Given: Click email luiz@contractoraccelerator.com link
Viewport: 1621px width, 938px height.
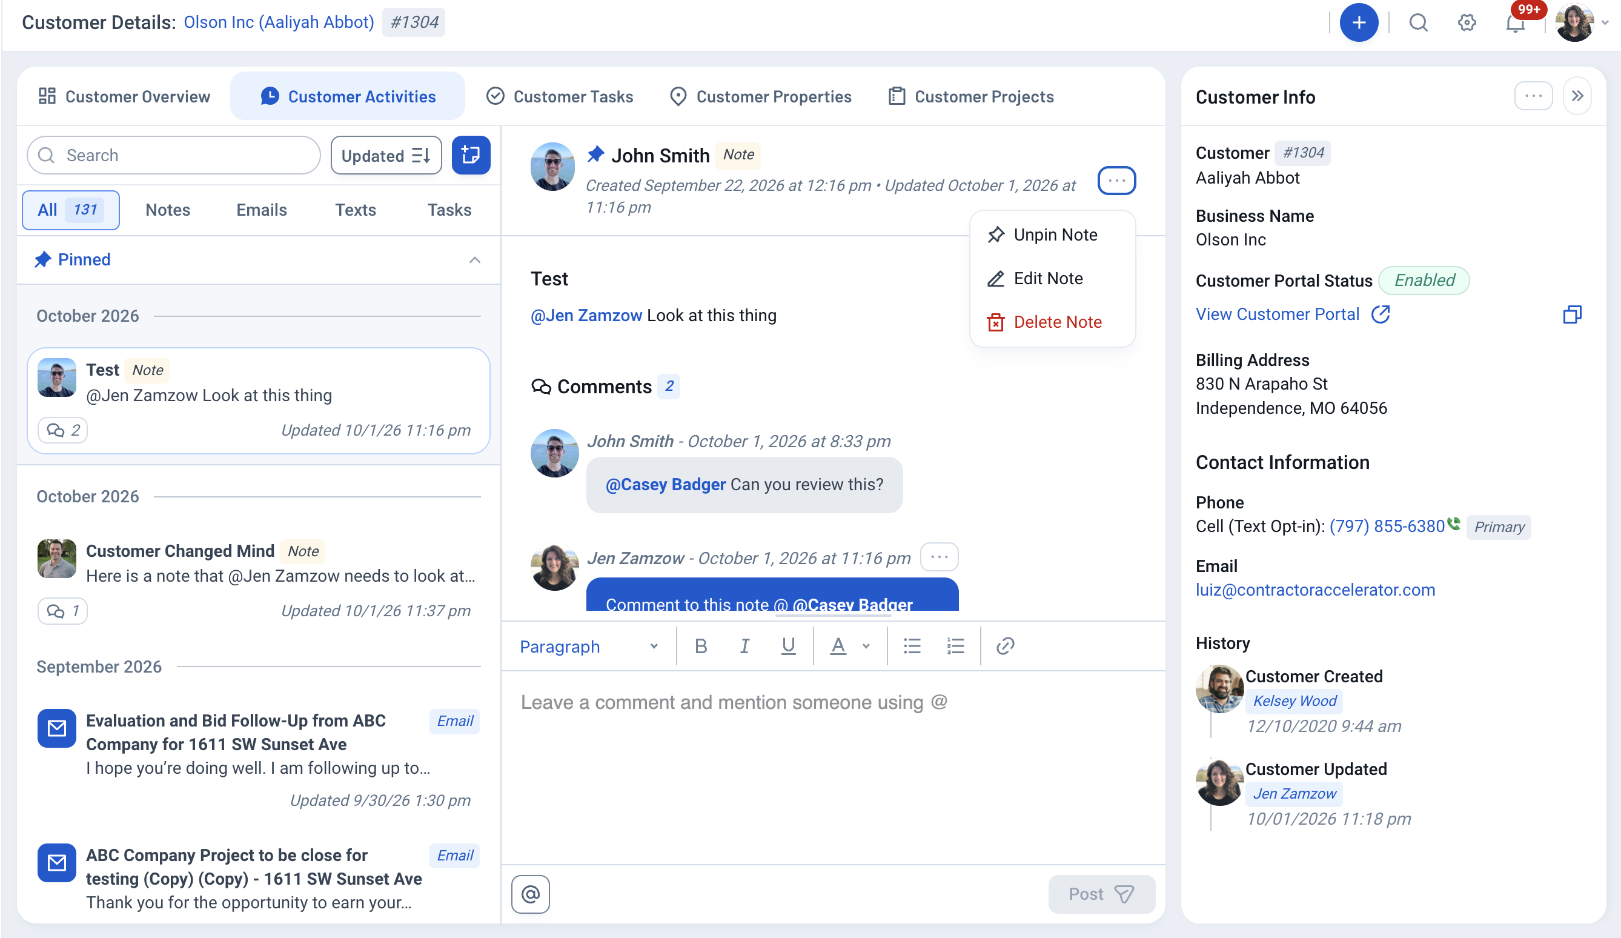Looking at the screenshot, I should tap(1316, 590).
